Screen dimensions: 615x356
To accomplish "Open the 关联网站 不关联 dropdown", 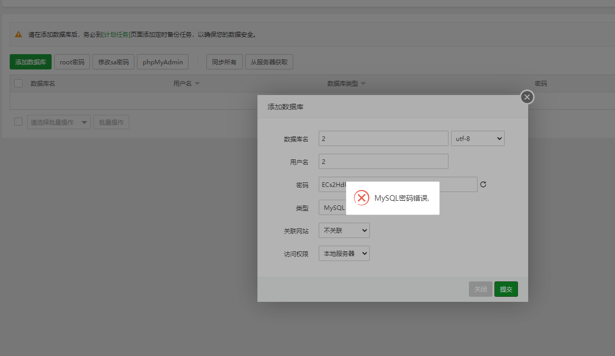I will click(344, 230).
